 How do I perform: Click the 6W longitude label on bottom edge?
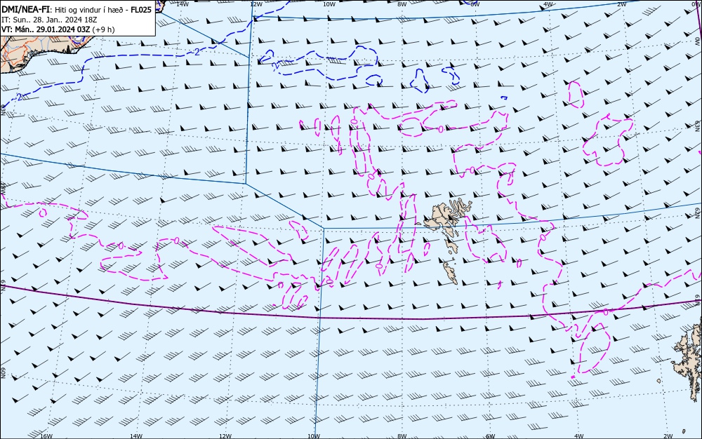(x=491, y=436)
